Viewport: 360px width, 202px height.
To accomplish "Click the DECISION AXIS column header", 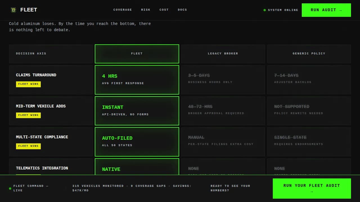I will click(51, 54).
